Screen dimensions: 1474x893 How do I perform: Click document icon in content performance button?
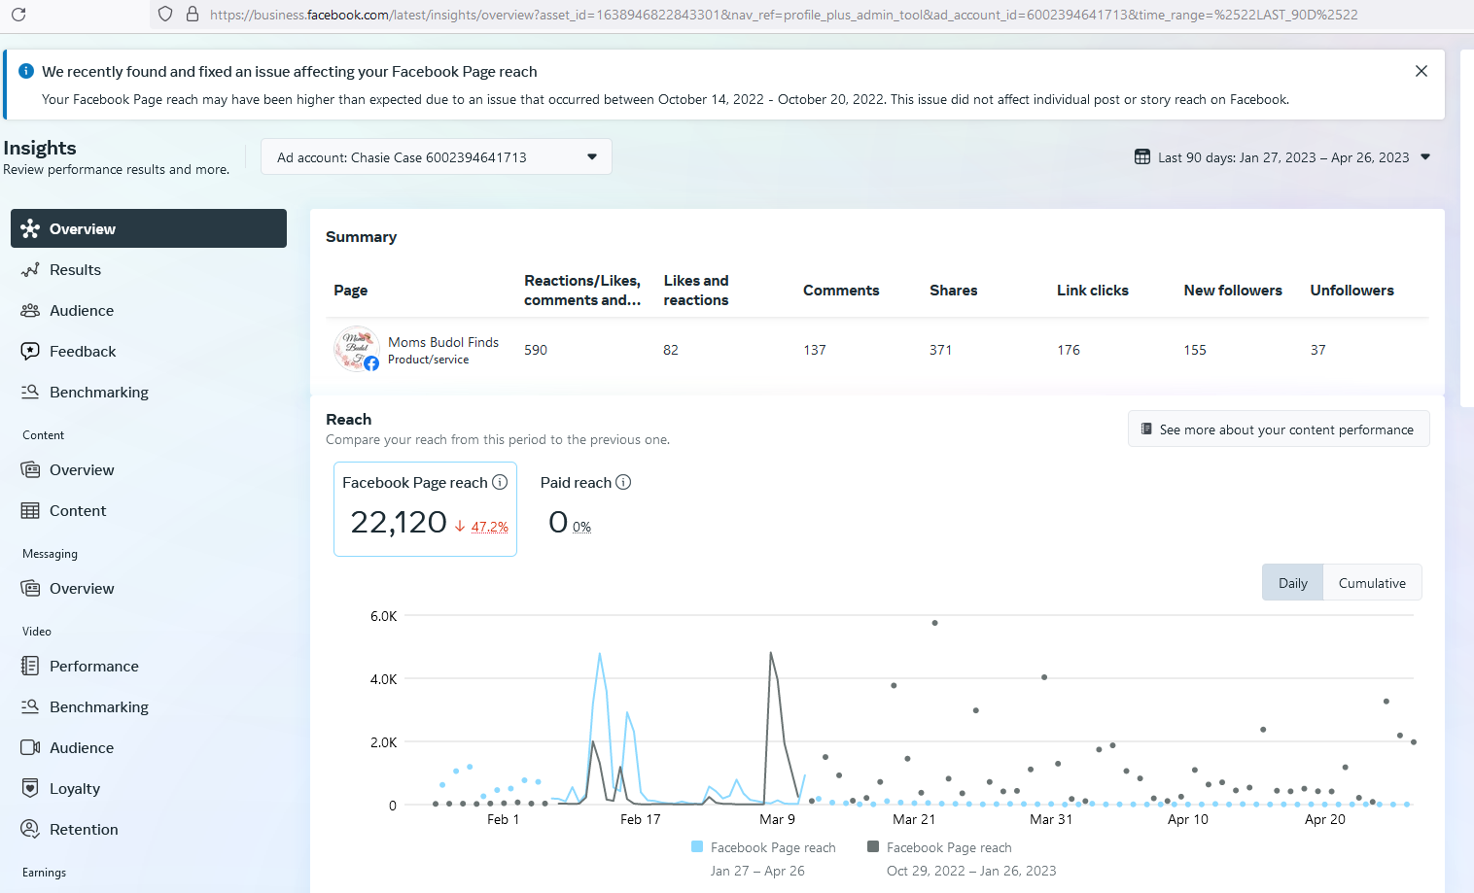pyautogui.click(x=1146, y=429)
